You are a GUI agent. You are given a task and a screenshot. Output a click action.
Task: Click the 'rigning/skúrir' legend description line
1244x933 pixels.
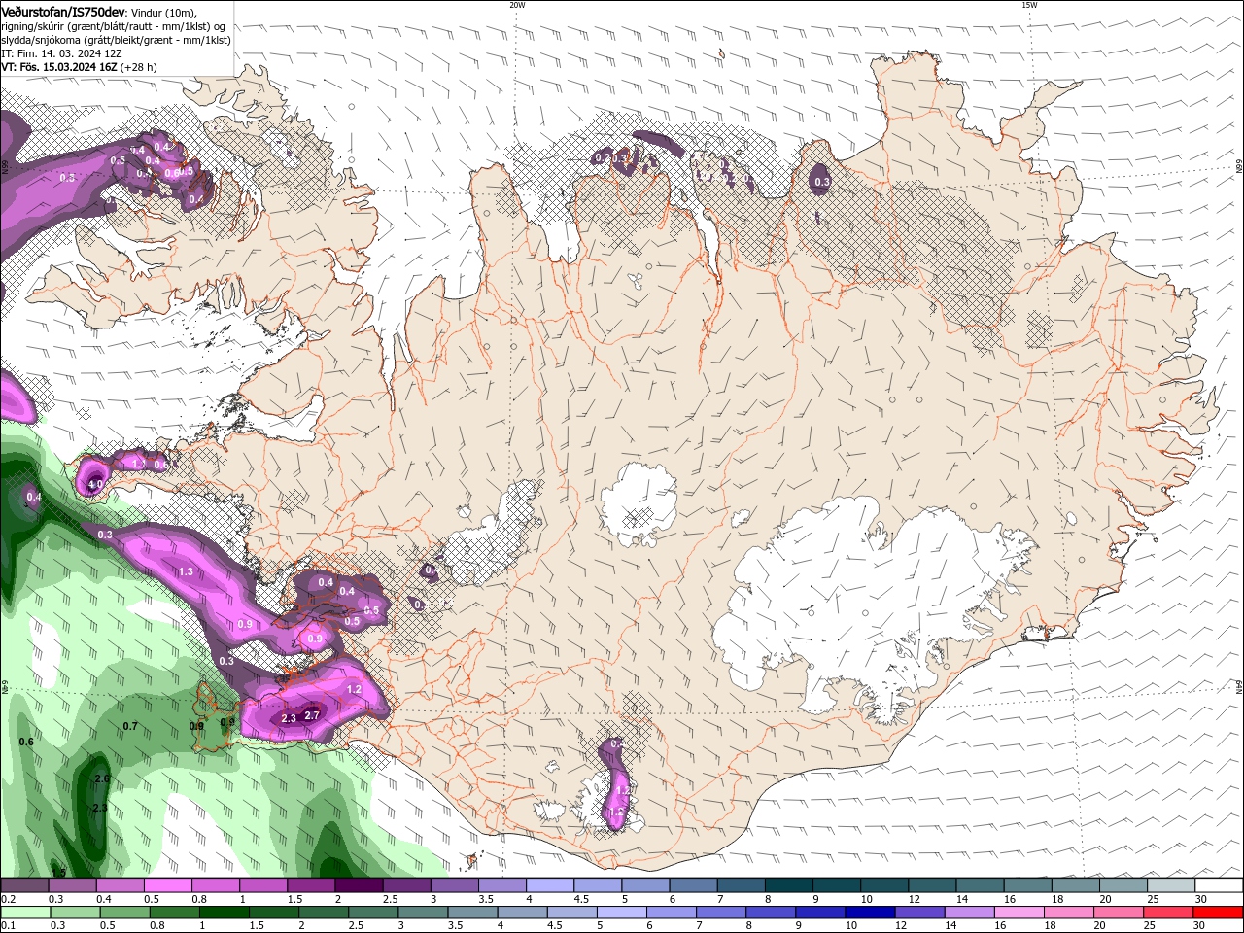tap(113, 25)
